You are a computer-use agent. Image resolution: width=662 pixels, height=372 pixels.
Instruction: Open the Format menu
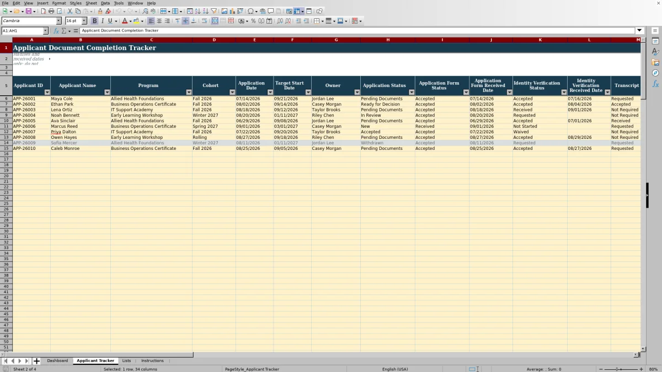pyautogui.click(x=58, y=3)
